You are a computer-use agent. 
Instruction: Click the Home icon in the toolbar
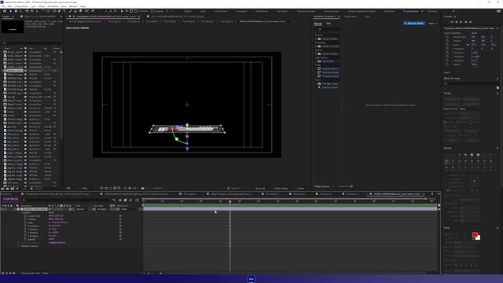[5, 11]
